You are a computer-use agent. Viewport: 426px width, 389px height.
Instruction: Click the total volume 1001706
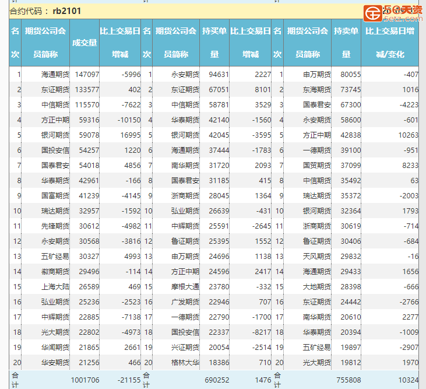click(85, 380)
